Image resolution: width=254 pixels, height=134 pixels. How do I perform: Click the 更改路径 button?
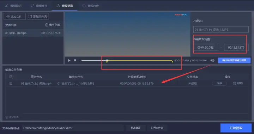point(135,128)
